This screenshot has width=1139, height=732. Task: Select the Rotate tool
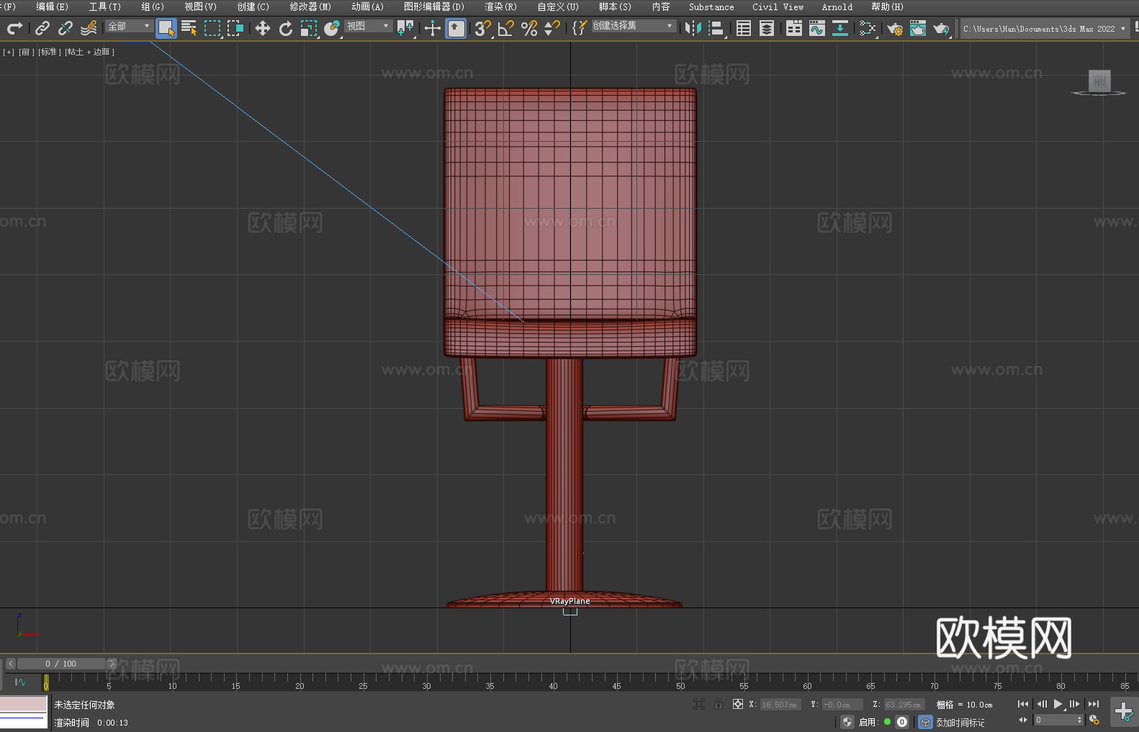(x=286, y=28)
